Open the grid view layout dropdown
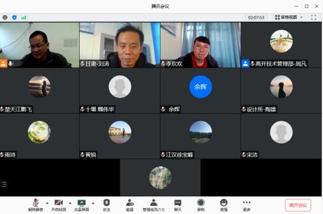Screen dimensions: 323x214 tap(289, 17)
